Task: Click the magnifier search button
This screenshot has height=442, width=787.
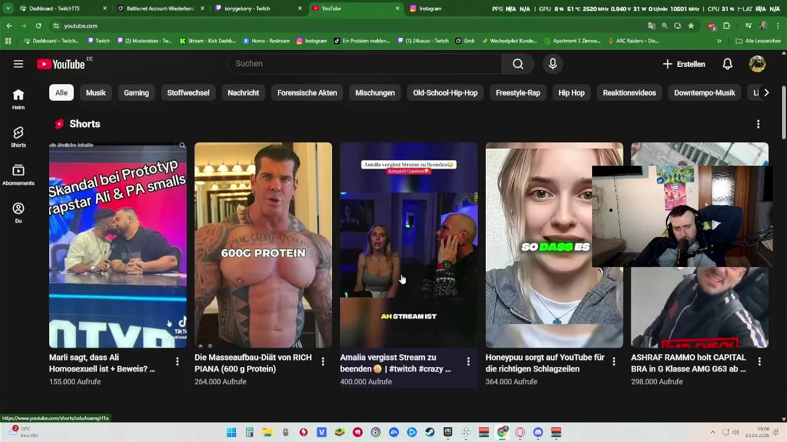Action: (518, 64)
